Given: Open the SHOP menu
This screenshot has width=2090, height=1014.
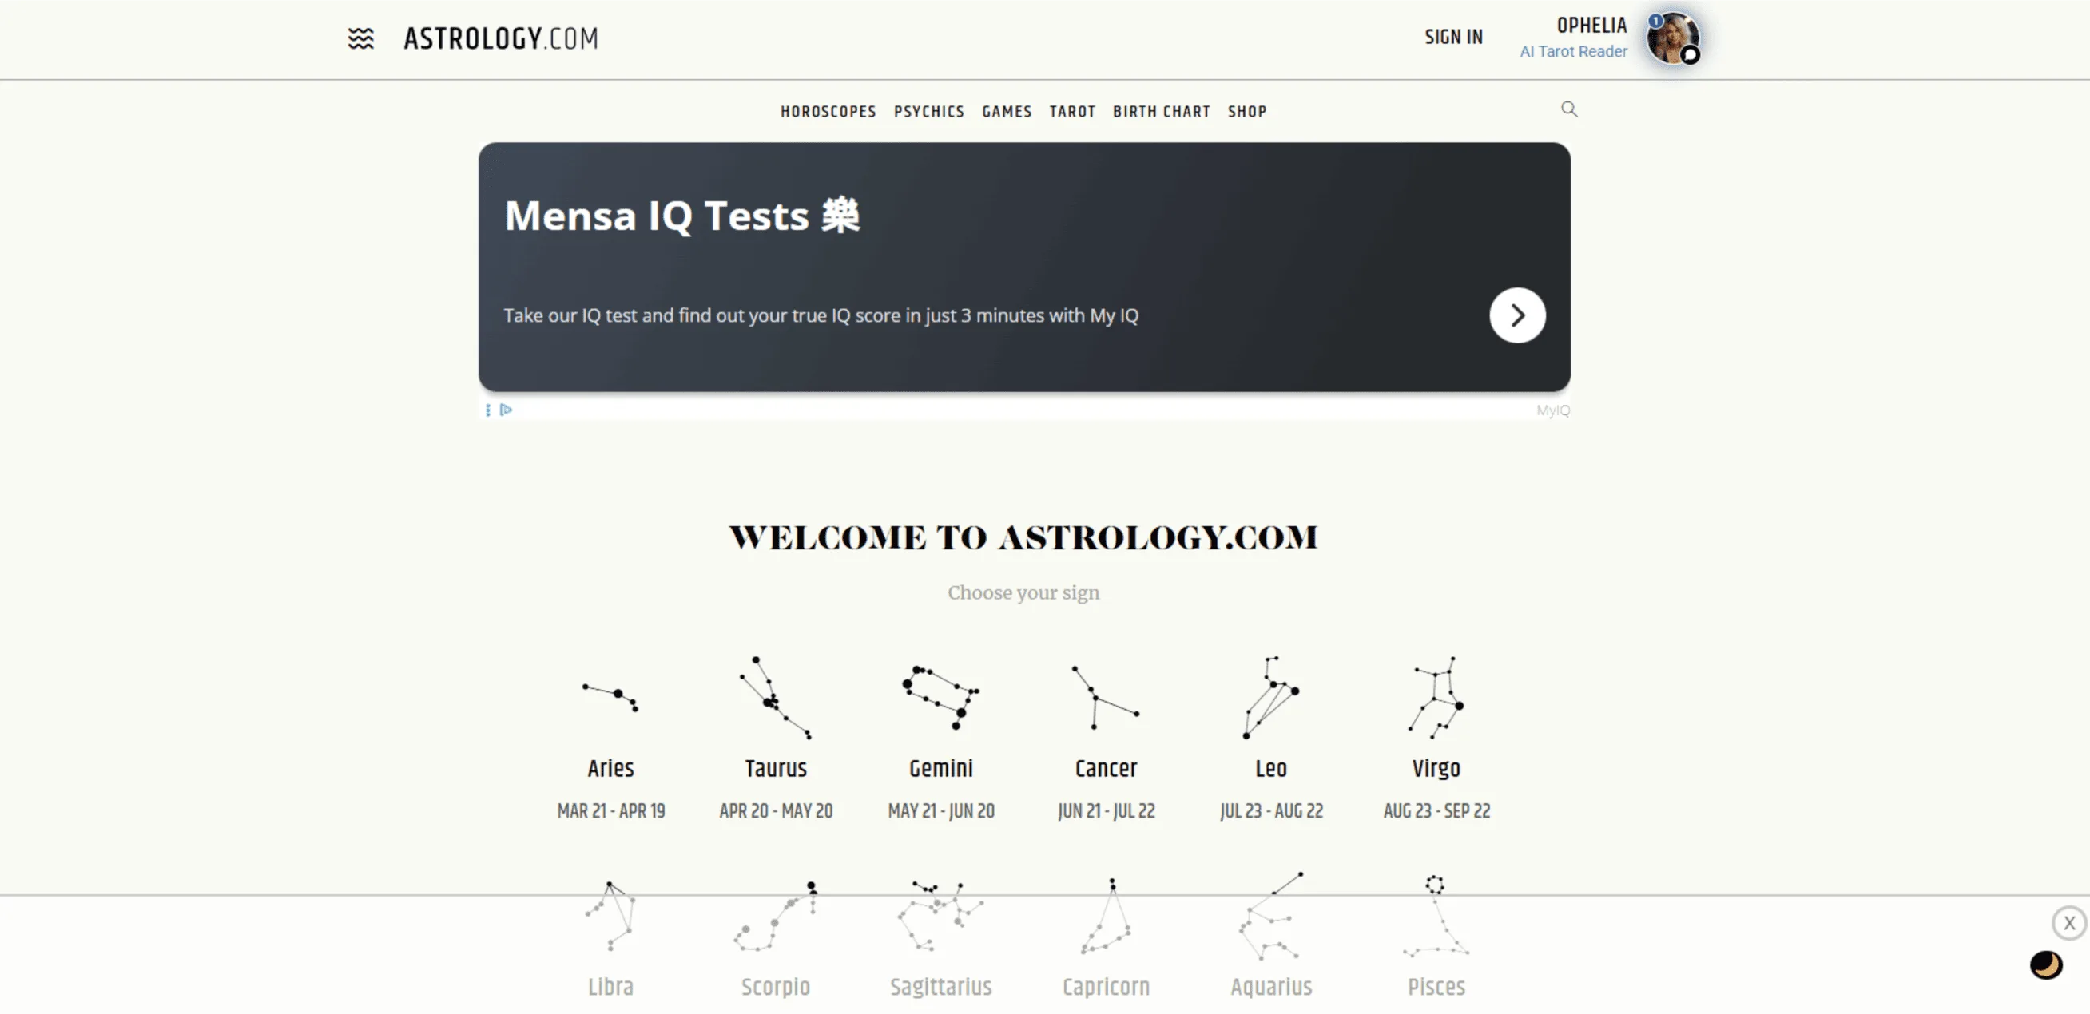Looking at the screenshot, I should [x=1246, y=111].
